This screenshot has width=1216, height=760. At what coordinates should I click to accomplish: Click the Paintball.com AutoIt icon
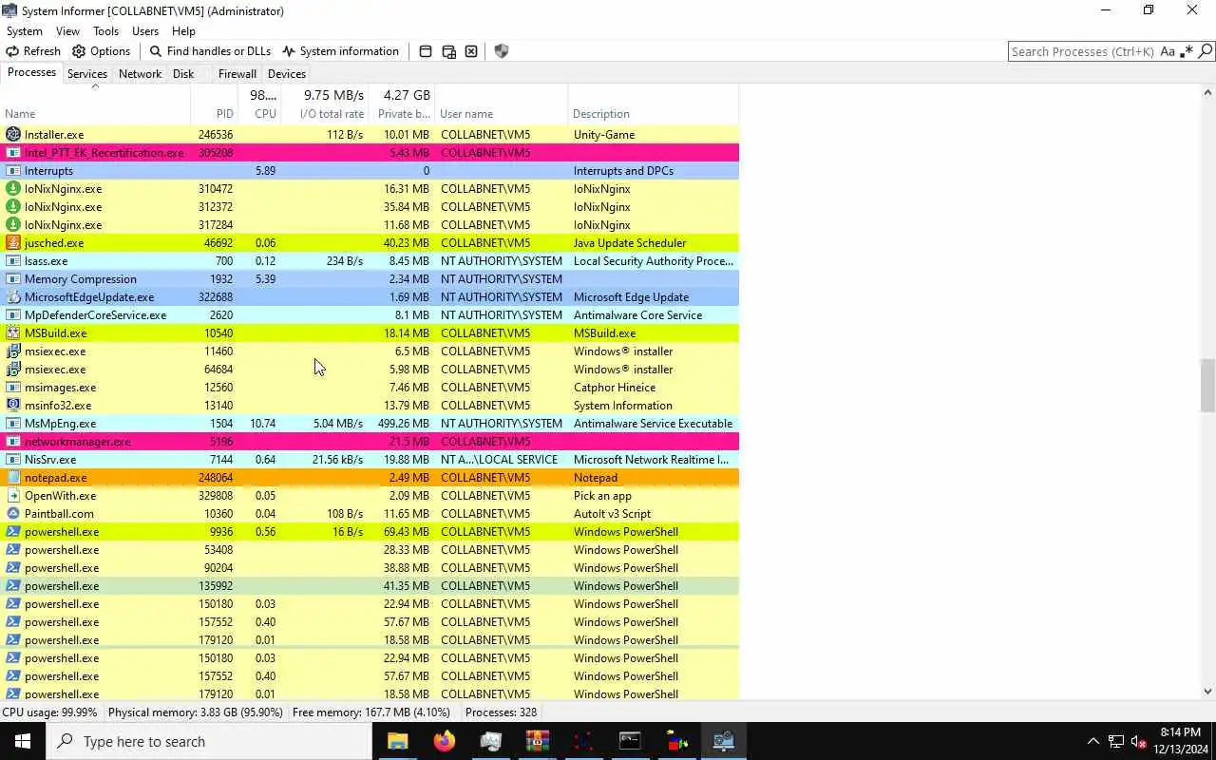(x=13, y=514)
